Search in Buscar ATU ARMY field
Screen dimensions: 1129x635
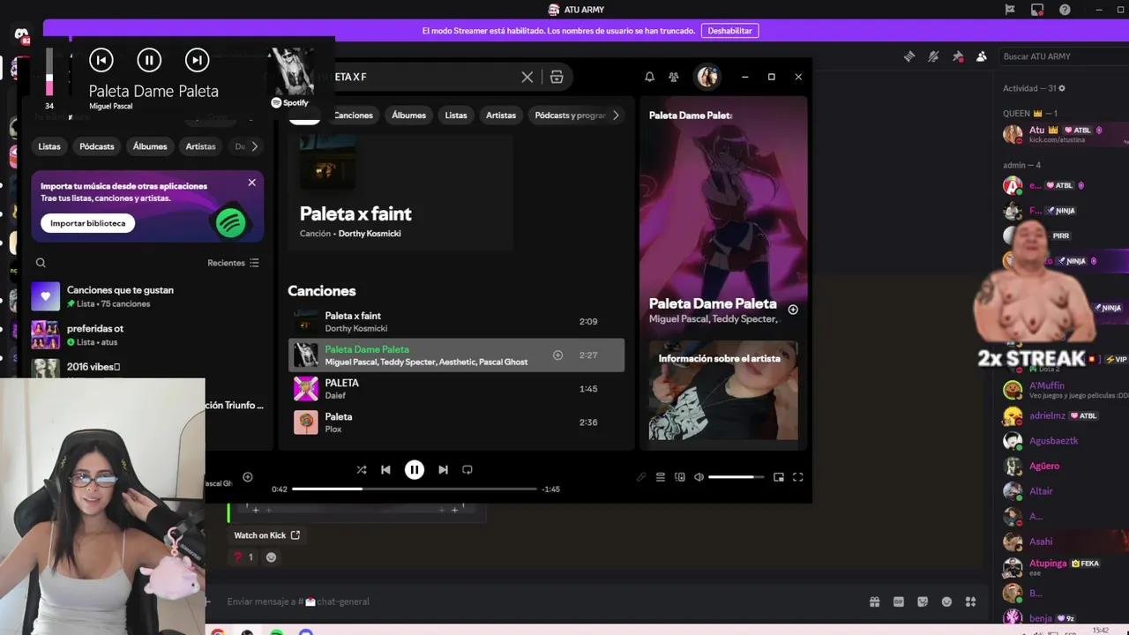pyautogui.click(x=1063, y=56)
